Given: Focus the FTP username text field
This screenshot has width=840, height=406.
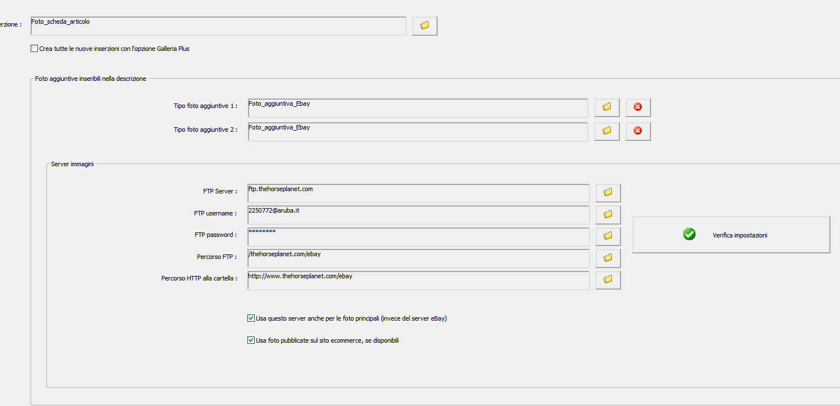Looking at the screenshot, I should [x=418, y=214].
